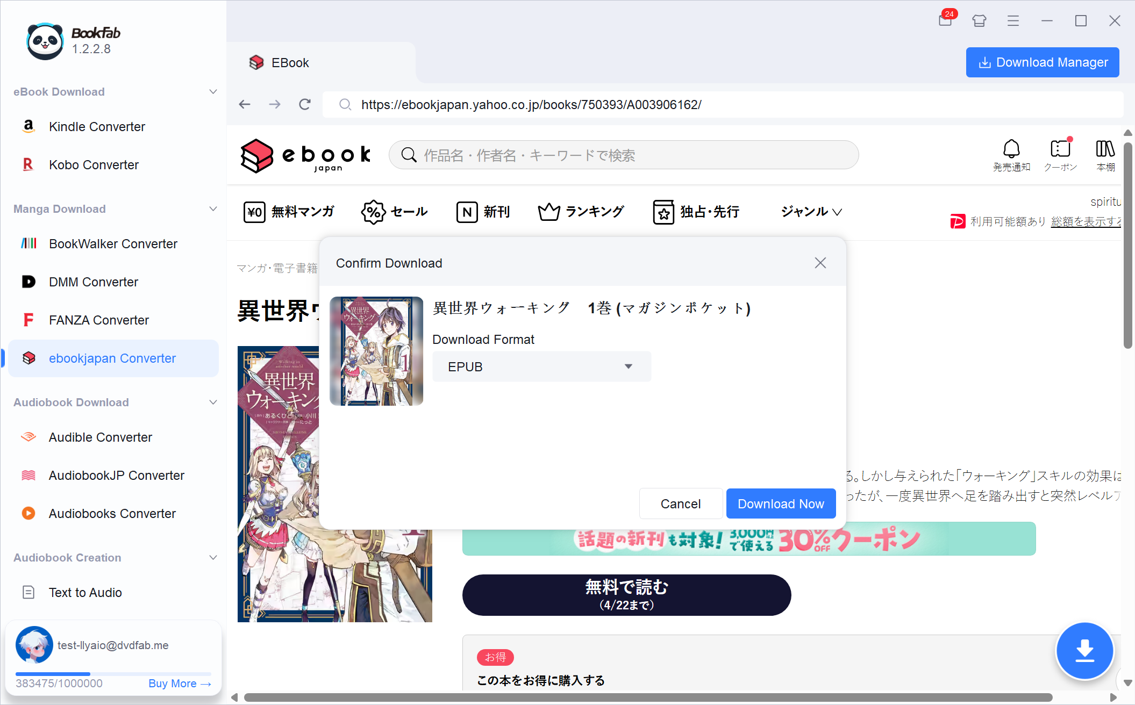Click the browser back arrow
This screenshot has width=1135, height=705.
(245, 104)
